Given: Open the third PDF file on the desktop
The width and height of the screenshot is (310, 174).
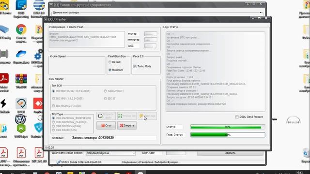Looking at the screenshot, I should pyautogui.click(x=39, y=153).
